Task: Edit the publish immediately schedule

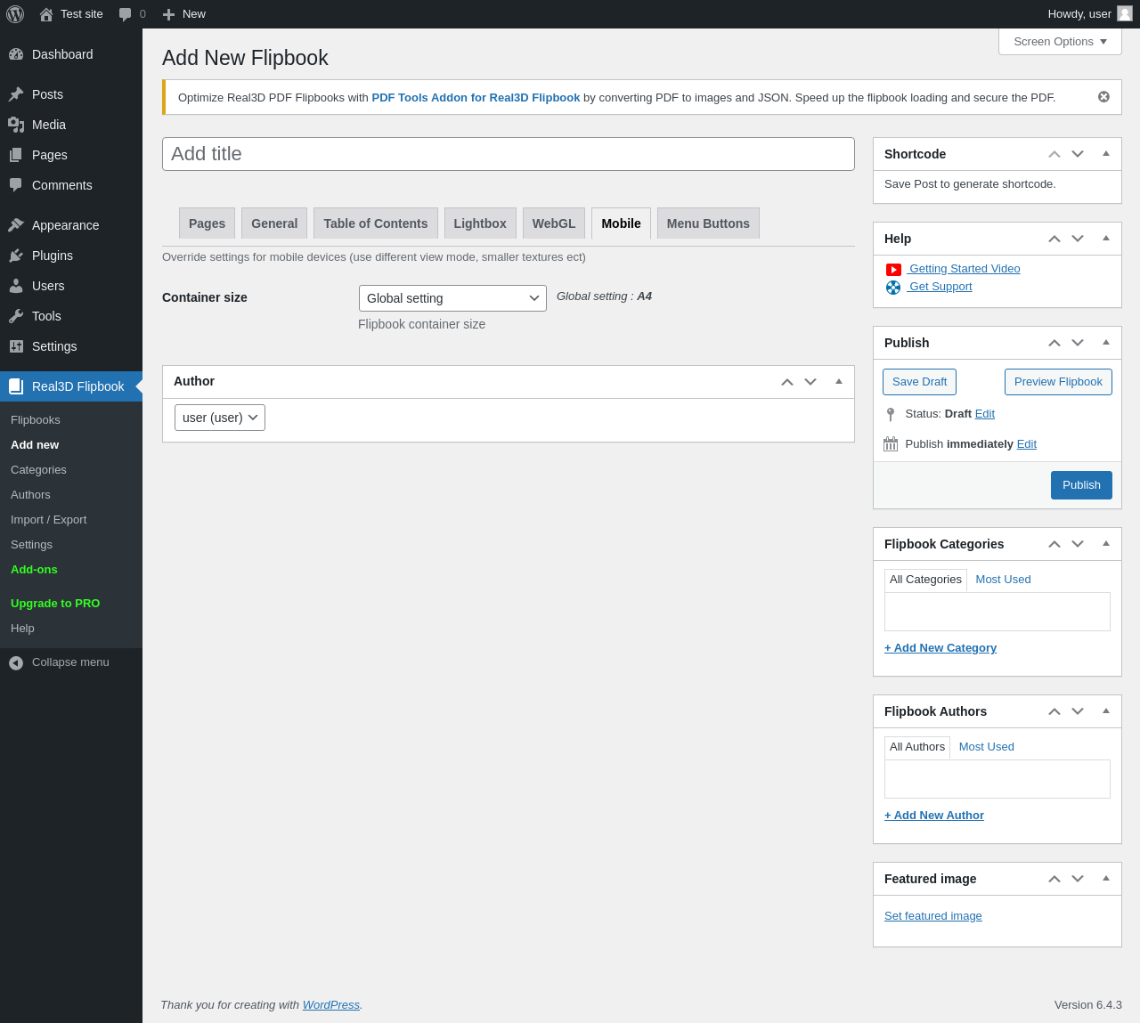Action: click(1027, 444)
